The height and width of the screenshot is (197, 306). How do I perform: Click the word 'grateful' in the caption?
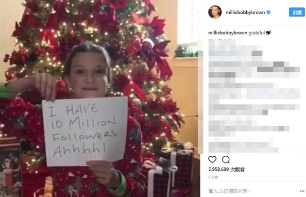(x=256, y=33)
